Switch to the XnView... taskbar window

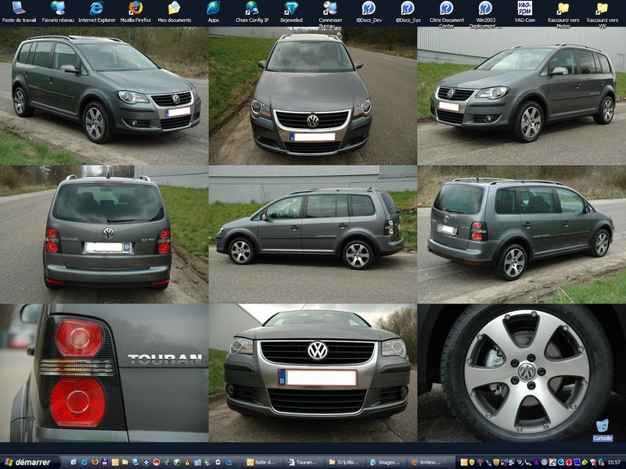coord(427,462)
